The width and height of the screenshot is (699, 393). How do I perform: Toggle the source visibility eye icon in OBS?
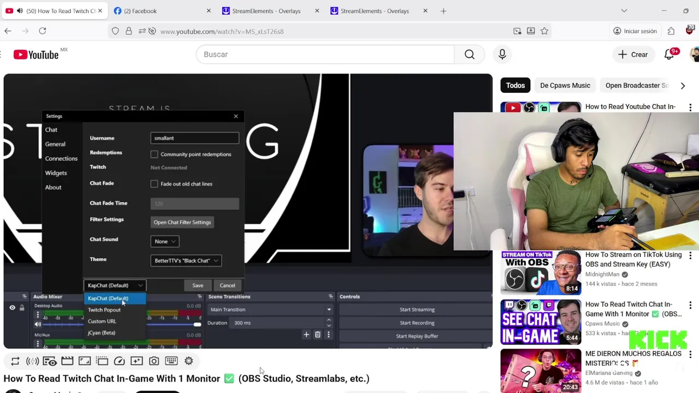pyautogui.click(x=12, y=308)
